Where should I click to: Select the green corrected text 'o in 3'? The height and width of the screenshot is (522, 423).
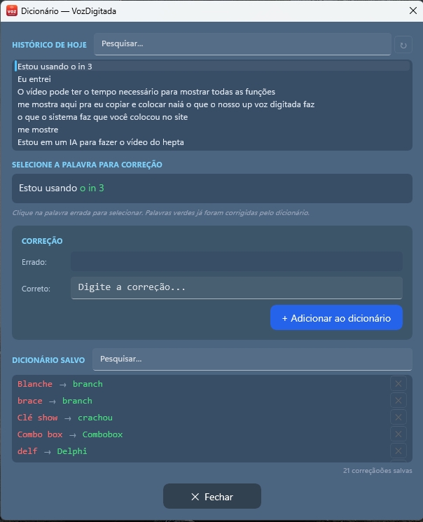(x=92, y=188)
